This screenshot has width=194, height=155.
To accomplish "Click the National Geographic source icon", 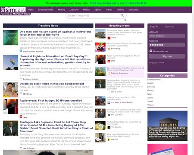I will [x=109, y=73].
